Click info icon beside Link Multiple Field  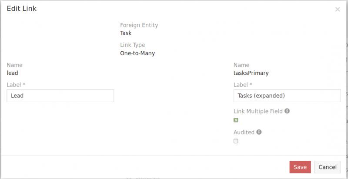[x=287, y=111]
